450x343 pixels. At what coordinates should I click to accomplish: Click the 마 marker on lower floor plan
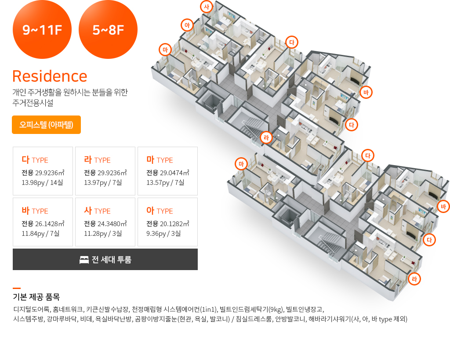tap(241, 164)
